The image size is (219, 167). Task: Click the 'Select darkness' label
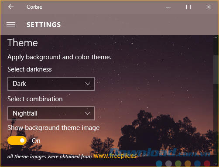(30, 69)
